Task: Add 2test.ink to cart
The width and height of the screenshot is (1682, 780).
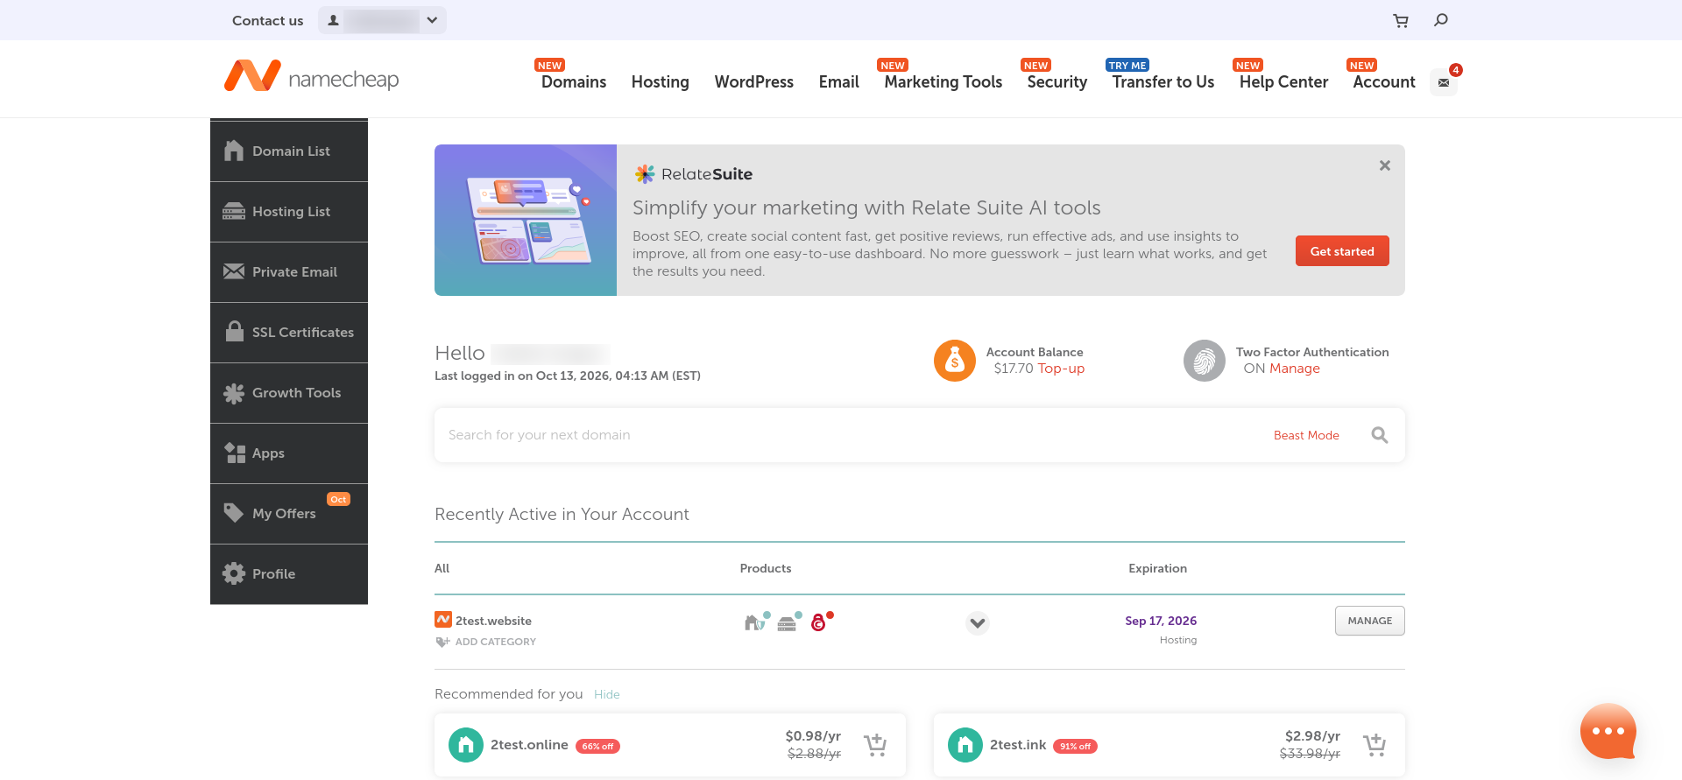Action: [1375, 745]
